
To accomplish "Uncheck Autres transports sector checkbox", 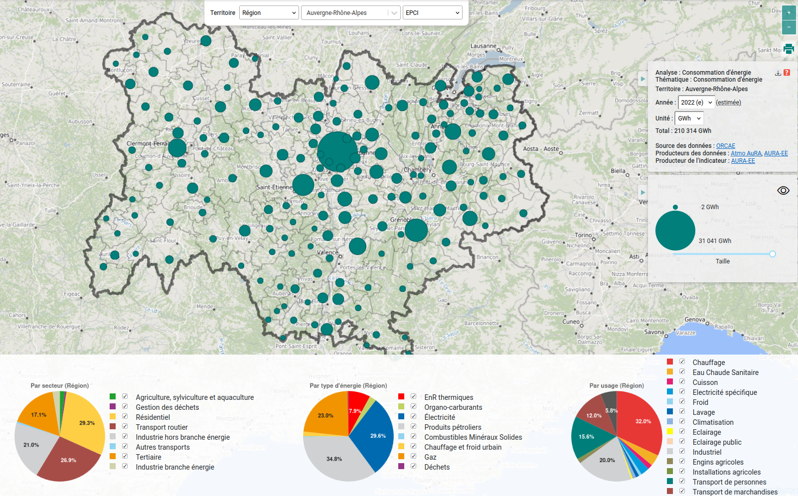I will pos(125,446).
